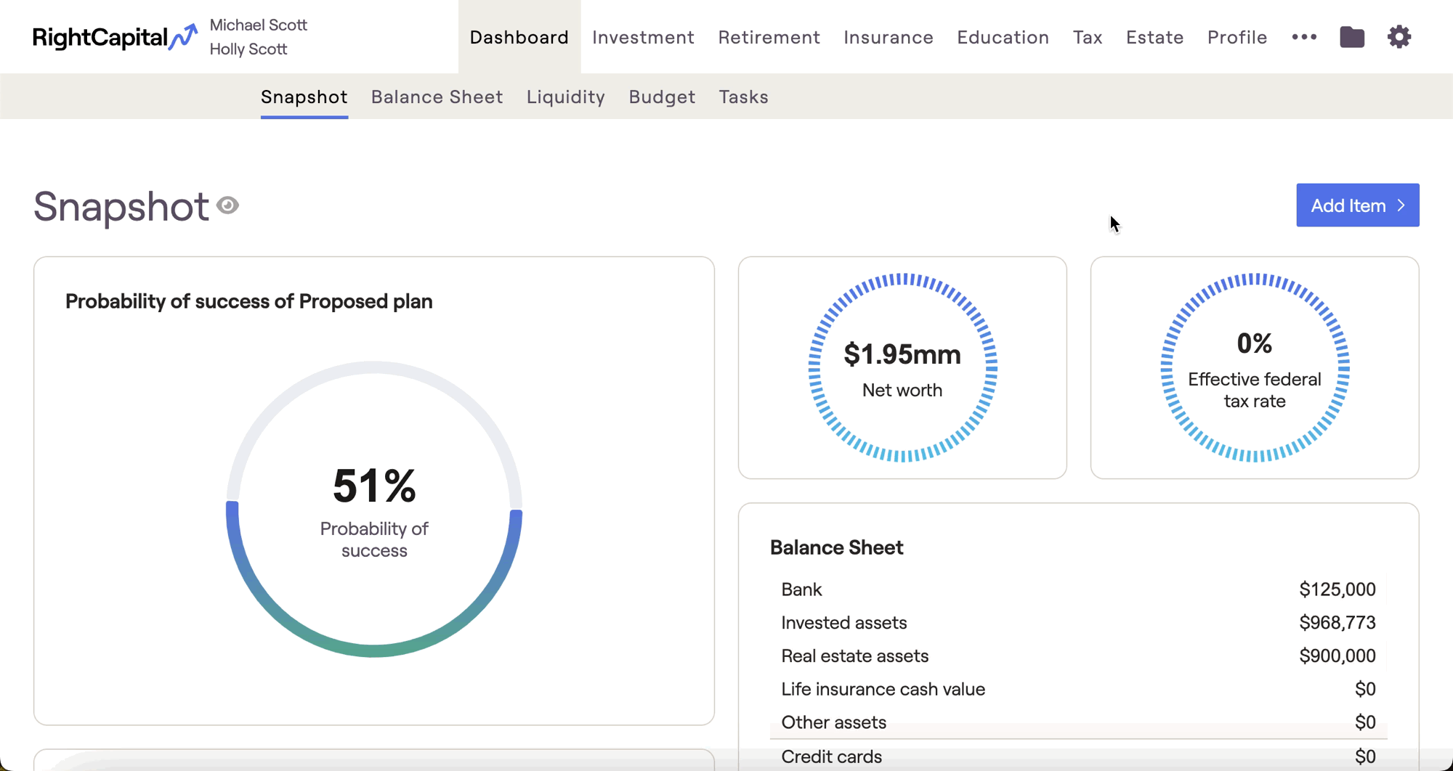
Task: Select the Real estate assets row
Action: tap(1078, 656)
